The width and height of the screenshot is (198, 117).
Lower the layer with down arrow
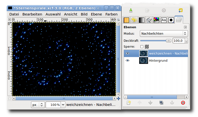pyautogui.click(x=150, y=103)
